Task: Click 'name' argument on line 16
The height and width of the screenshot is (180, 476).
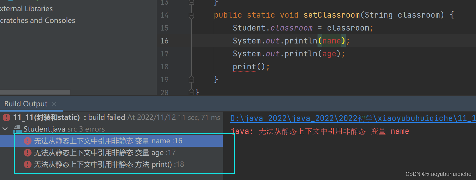Action: click(x=332, y=41)
